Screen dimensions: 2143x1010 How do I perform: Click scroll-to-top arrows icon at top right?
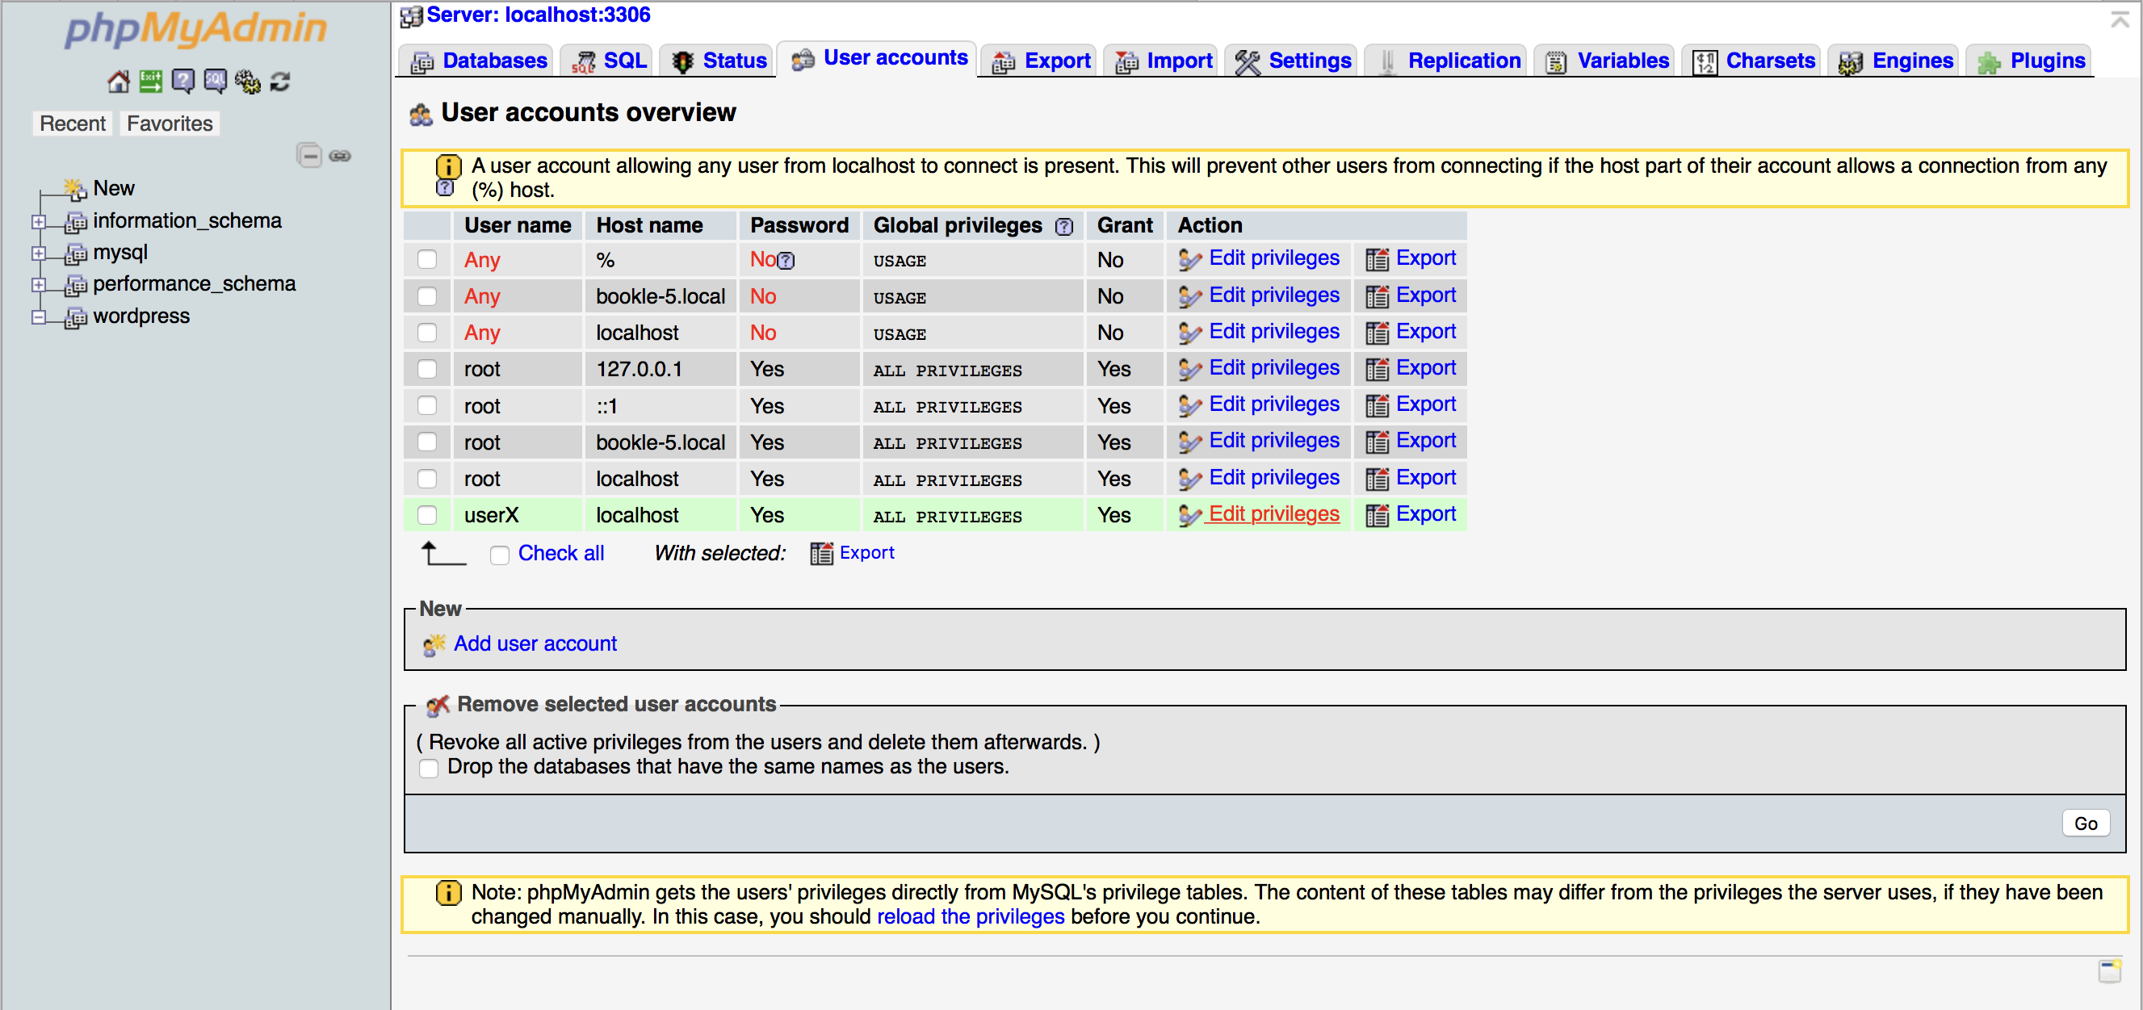coord(2120,19)
